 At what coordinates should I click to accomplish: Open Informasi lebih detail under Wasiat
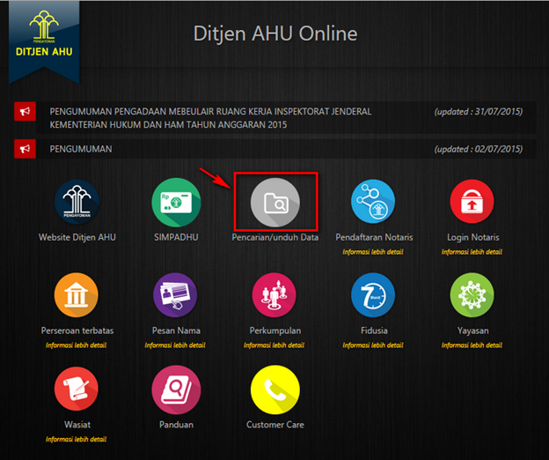pyautogui.click(x=77, y=439)
